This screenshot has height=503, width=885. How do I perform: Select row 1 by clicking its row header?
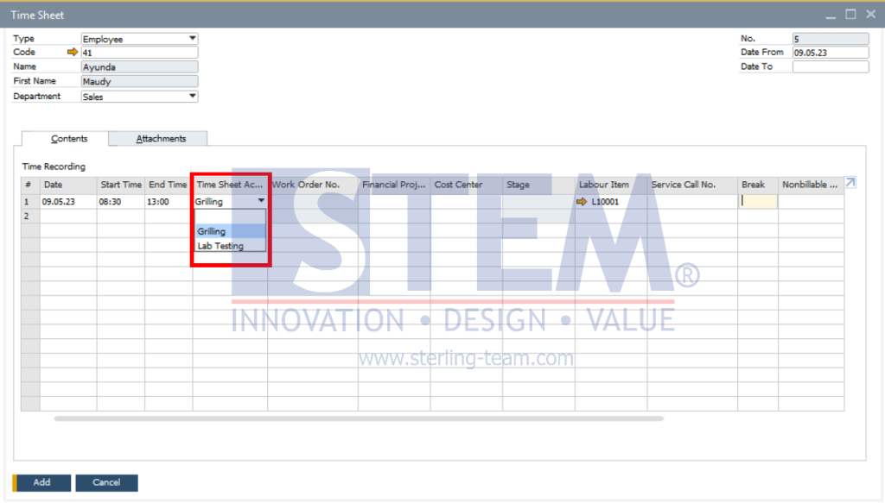[27, 201]
